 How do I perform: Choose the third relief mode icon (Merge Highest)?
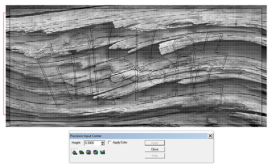point(89,152)
